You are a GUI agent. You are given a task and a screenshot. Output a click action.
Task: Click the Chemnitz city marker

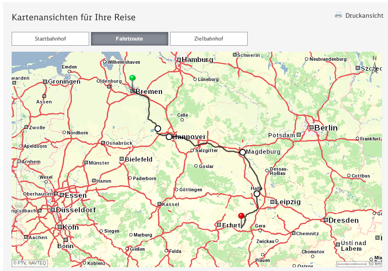pyautogui.click(x=293, y=233)
